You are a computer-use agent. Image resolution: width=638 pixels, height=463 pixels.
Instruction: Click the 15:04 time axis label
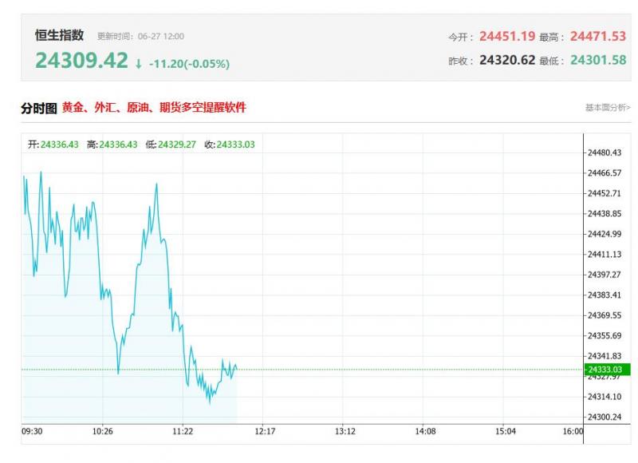click(x=506, y=431)
